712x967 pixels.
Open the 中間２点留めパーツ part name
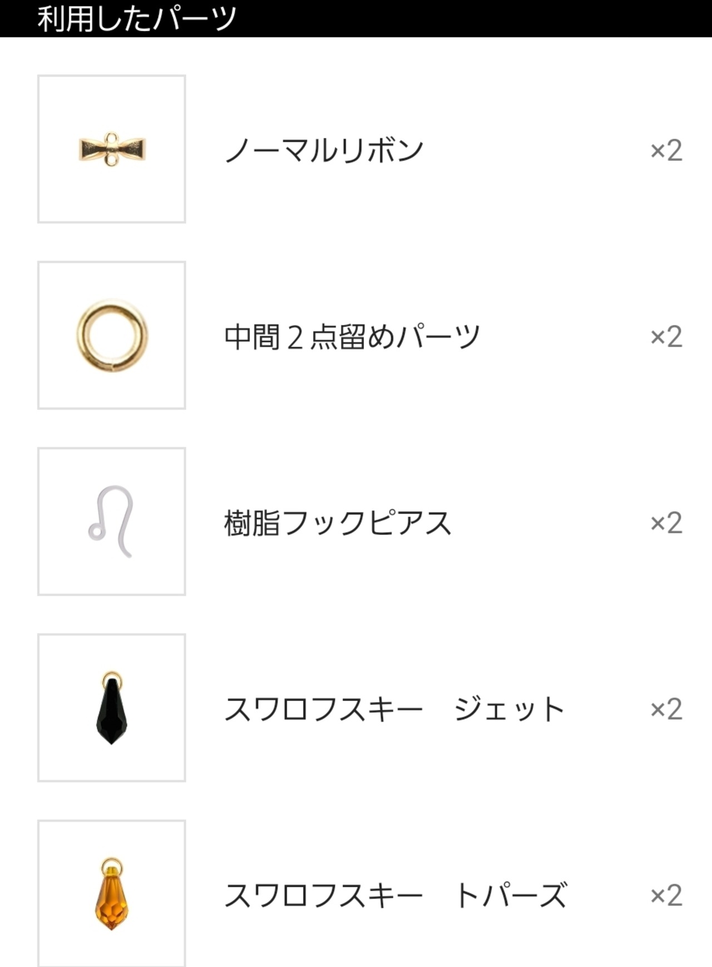pos(352,337)
